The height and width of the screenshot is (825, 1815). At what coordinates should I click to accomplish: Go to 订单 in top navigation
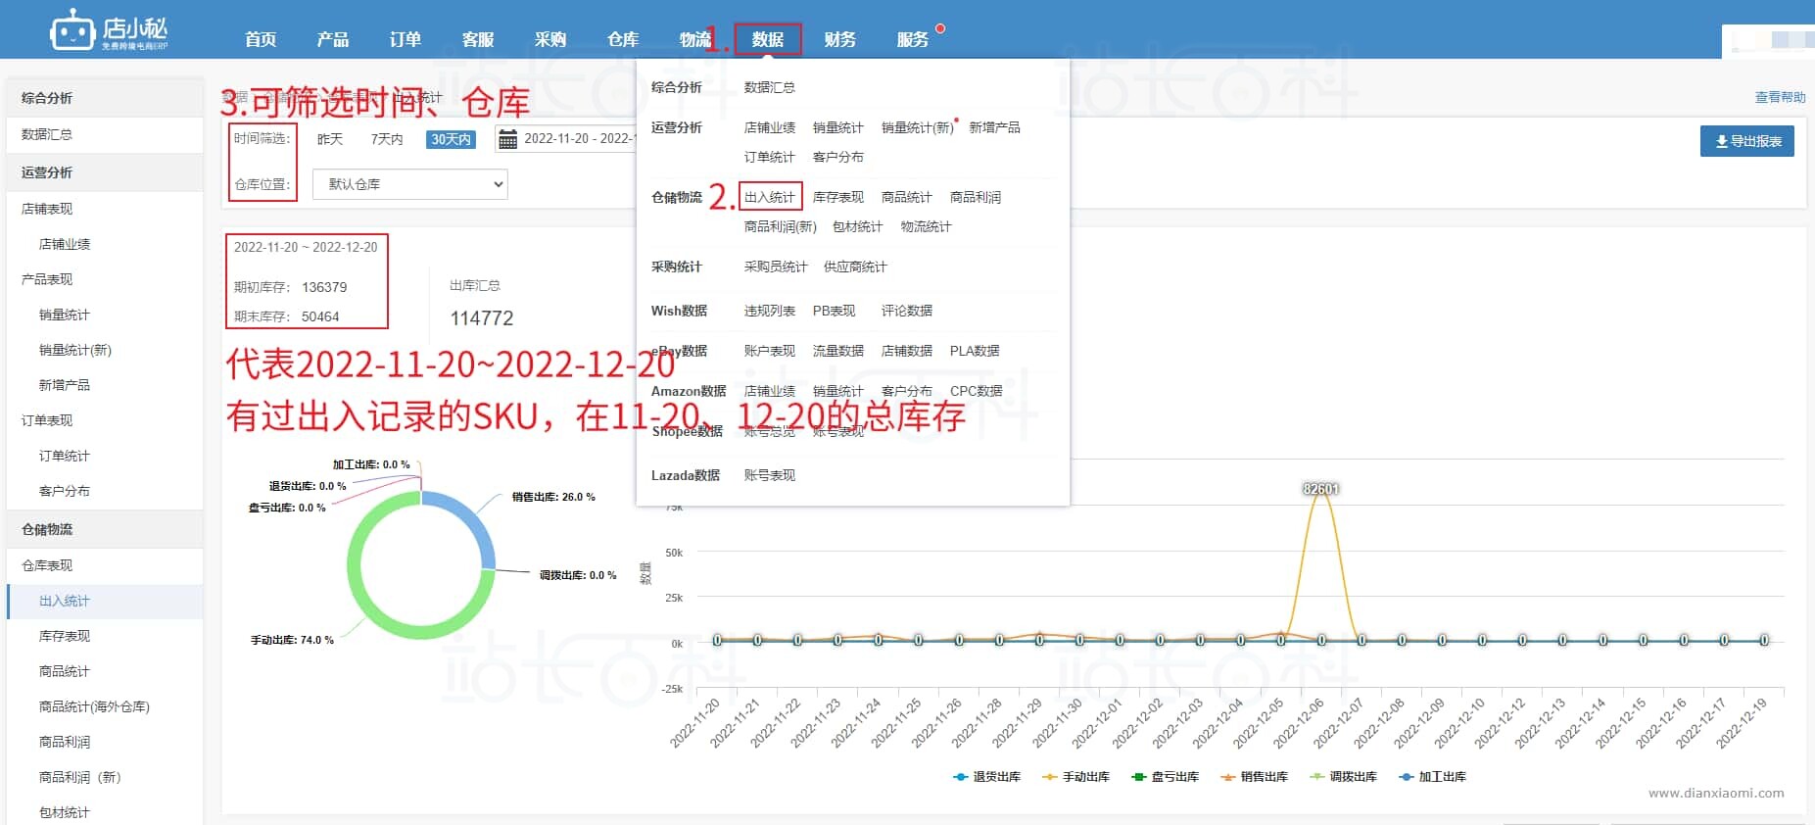405,39
